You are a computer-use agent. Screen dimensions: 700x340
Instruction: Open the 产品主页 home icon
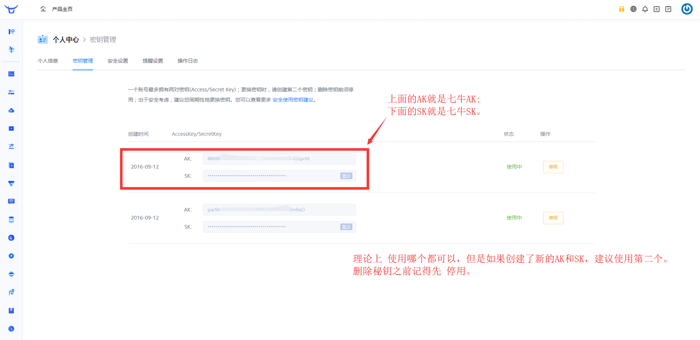43,9
